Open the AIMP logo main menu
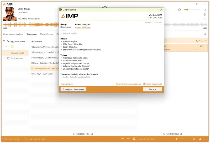The image size is (210, 143). click(8, 4)
